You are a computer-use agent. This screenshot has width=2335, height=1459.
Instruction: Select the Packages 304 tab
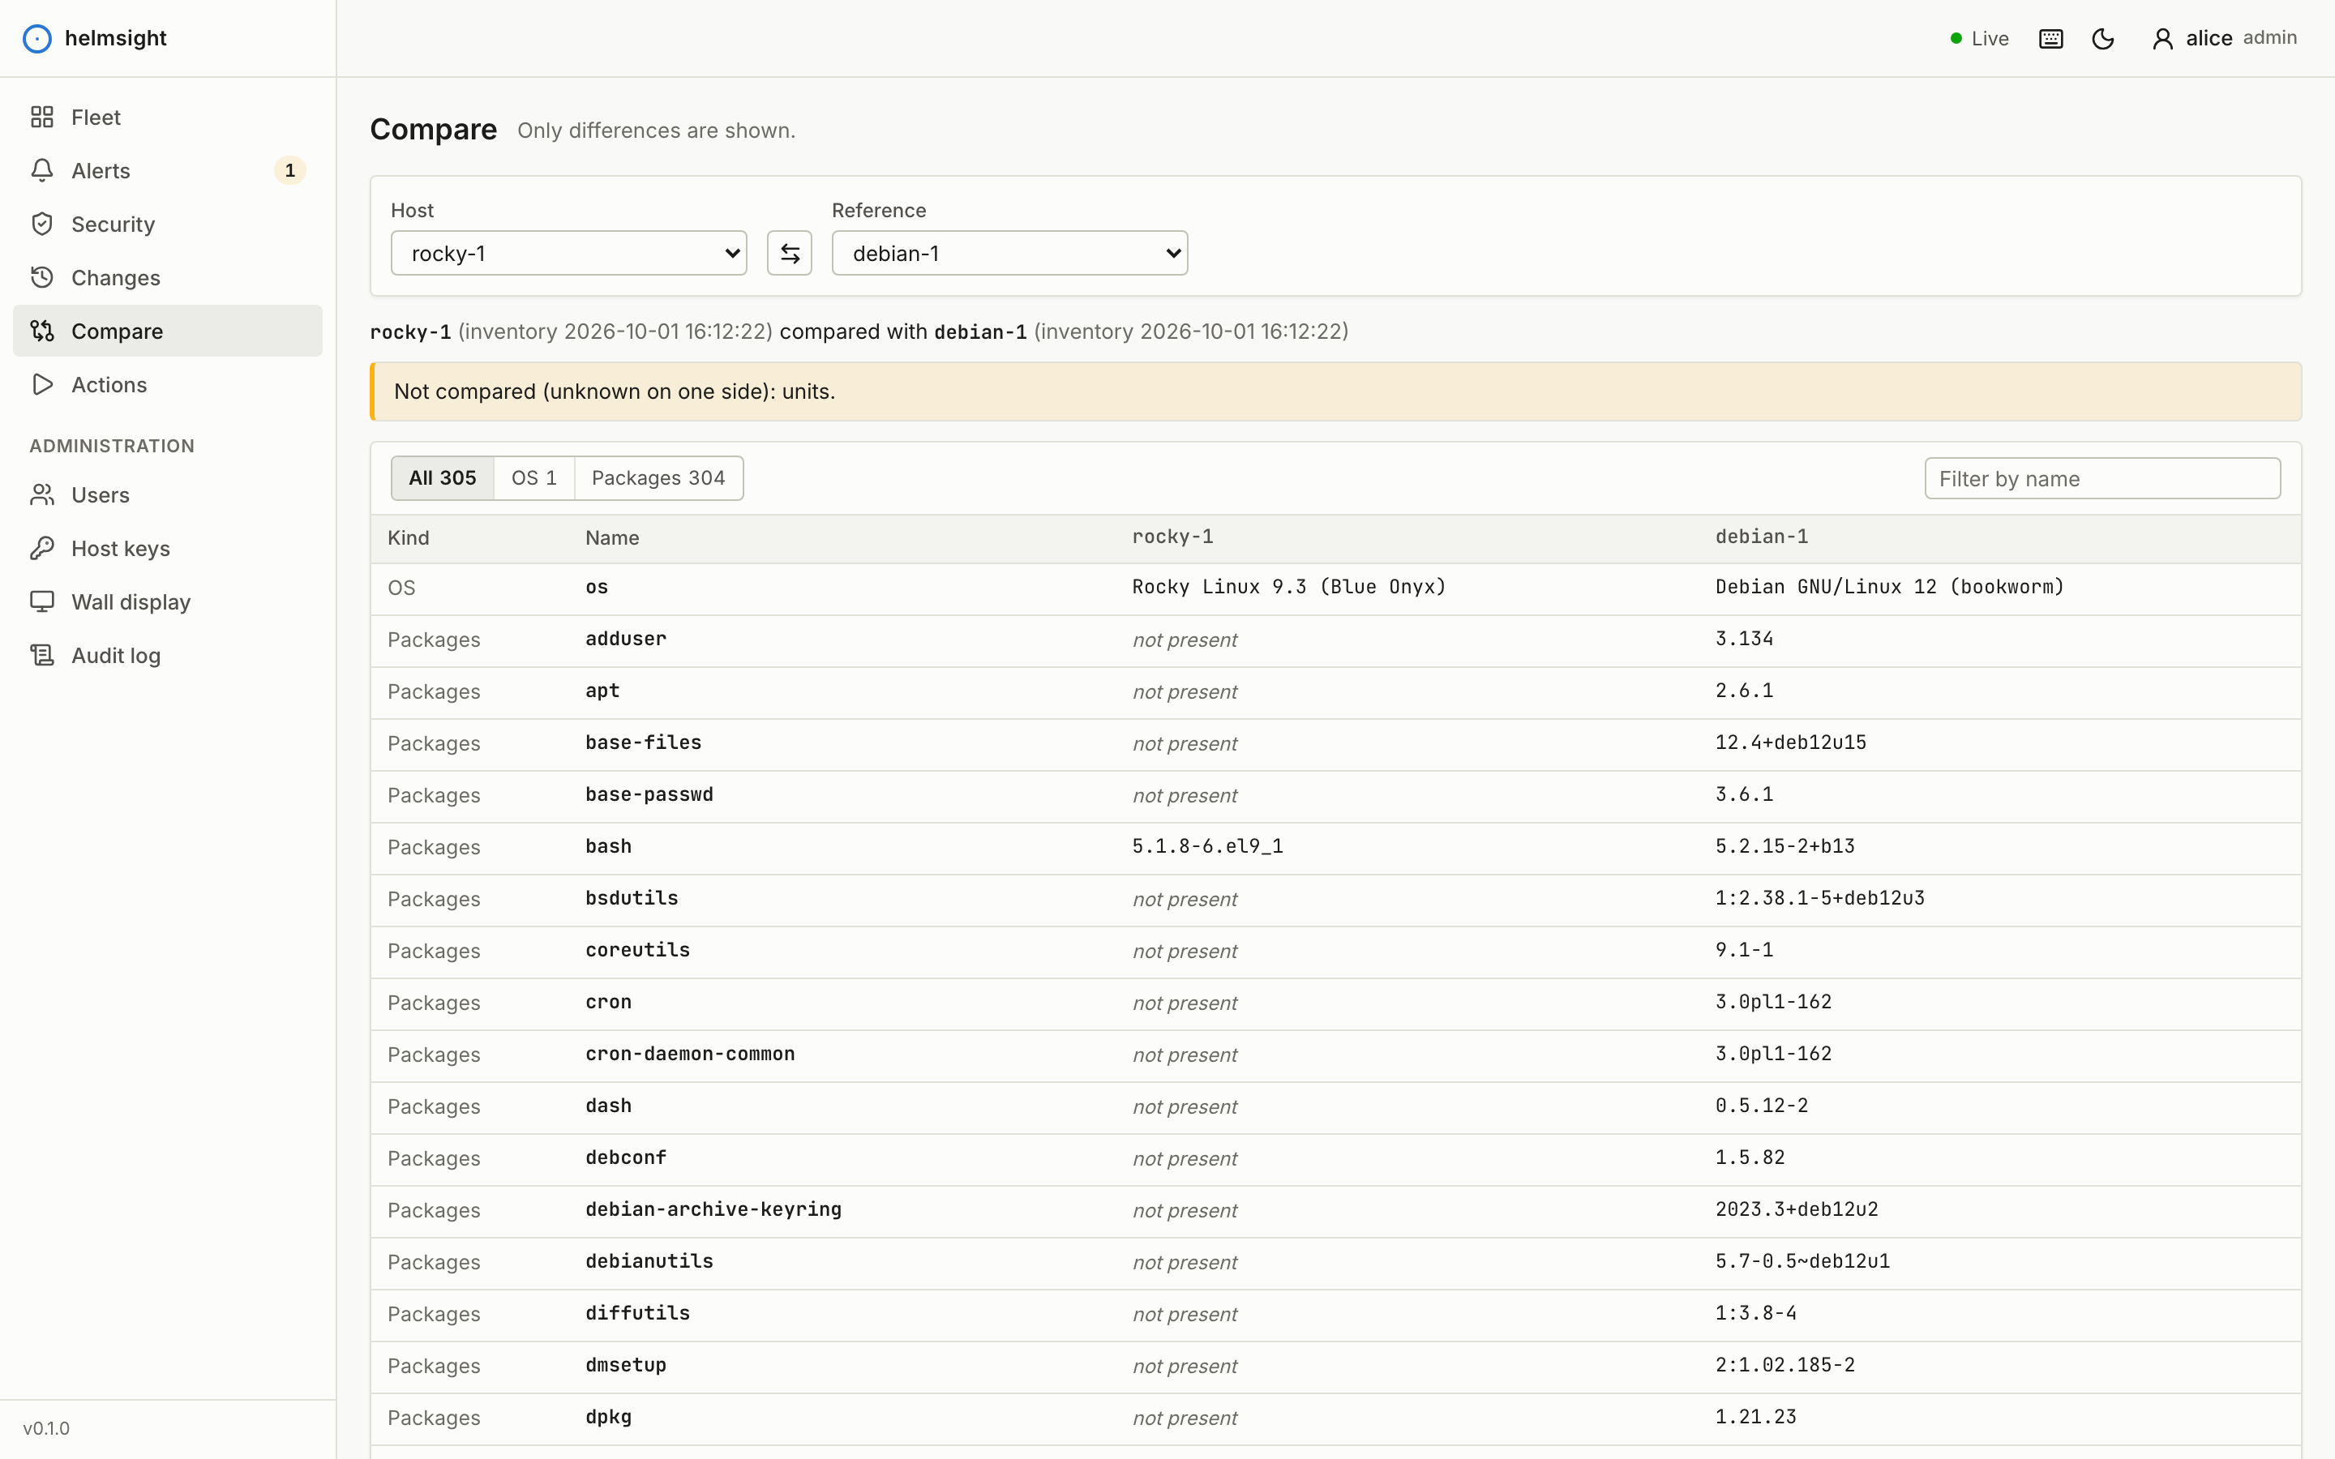pos(658,477)
